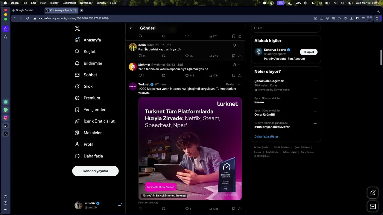Image resolution: width=383 pixels, height=215 pixels.
Task: Open TikTok in Opera sidebar
Action: coord(5,126)
